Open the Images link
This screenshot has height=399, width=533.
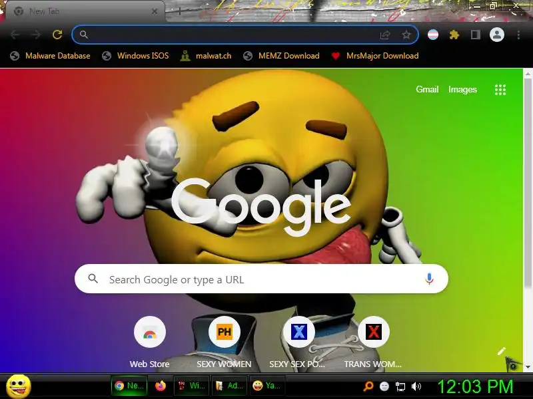[x=462, y=89]
